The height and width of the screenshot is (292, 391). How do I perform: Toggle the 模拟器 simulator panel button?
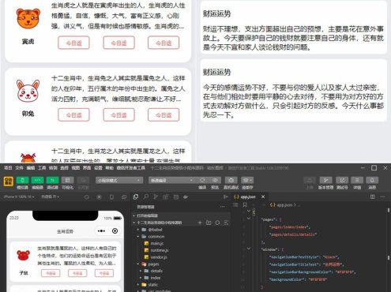click(23, 180)
